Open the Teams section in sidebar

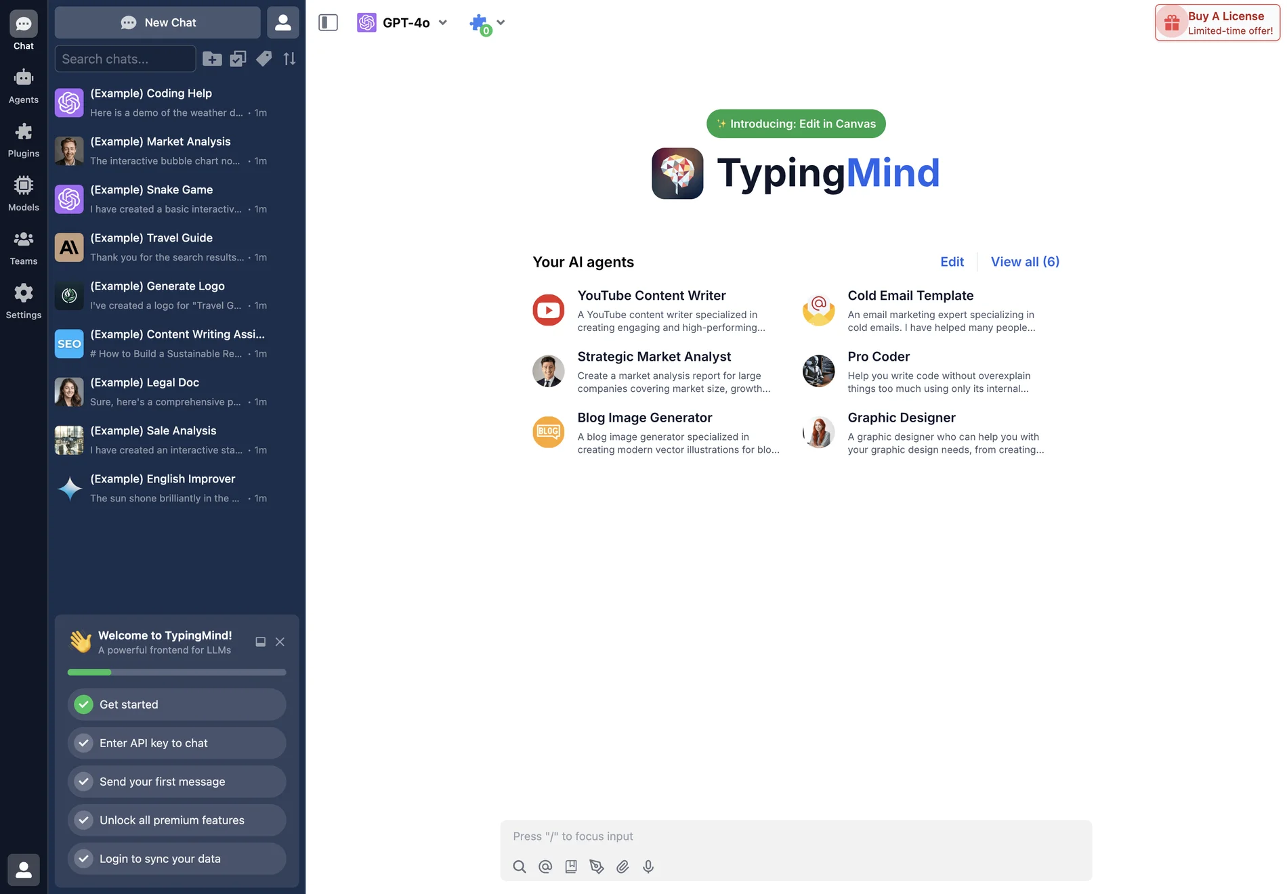point(24,248)
